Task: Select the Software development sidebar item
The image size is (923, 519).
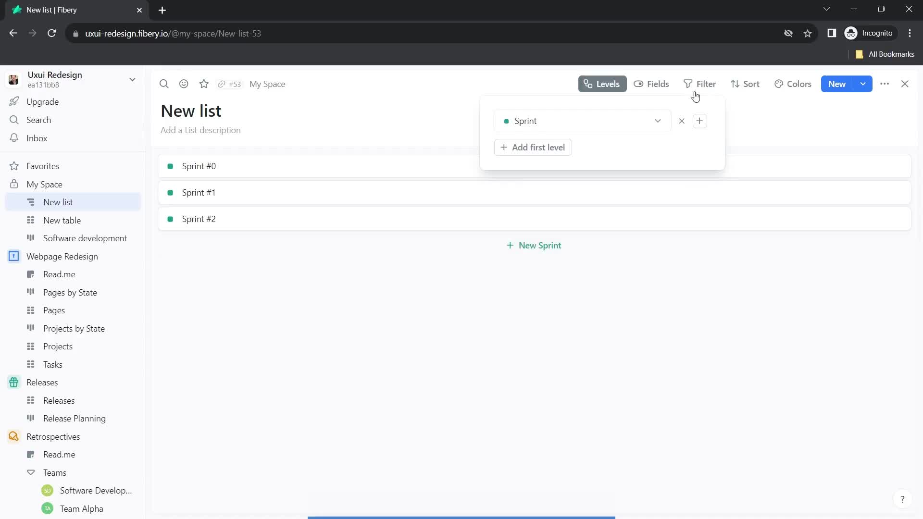Action: coord(85,238)
